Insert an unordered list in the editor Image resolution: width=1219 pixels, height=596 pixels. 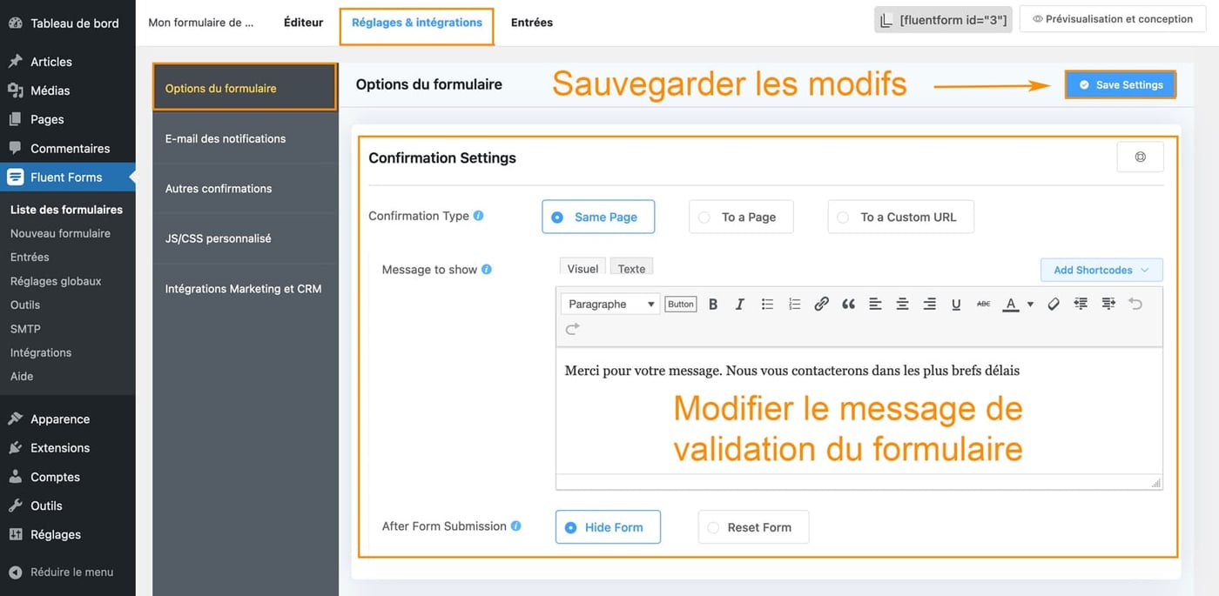click(x=767, y=304)
